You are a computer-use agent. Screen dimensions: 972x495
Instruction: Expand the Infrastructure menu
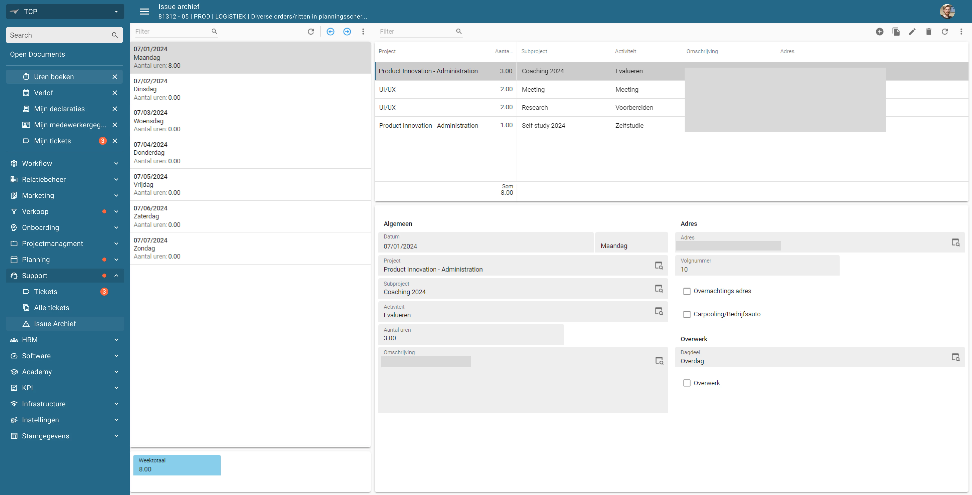(65, 404)
